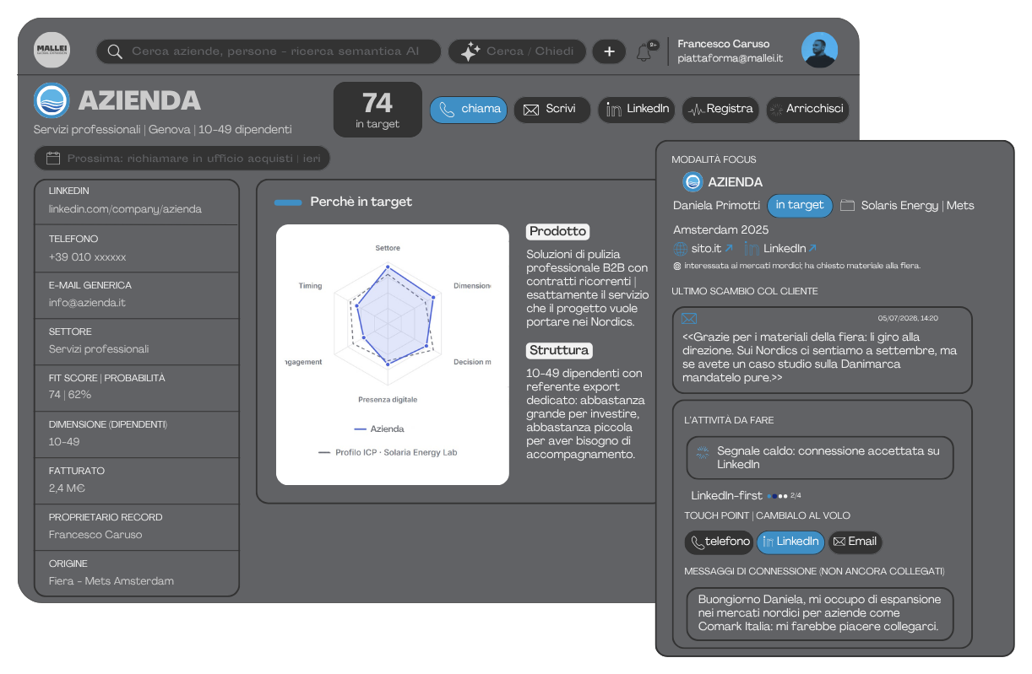
Task: Click the generic e-mail address under E-MAIL GENERICA
Action: (x=87, y=303)
